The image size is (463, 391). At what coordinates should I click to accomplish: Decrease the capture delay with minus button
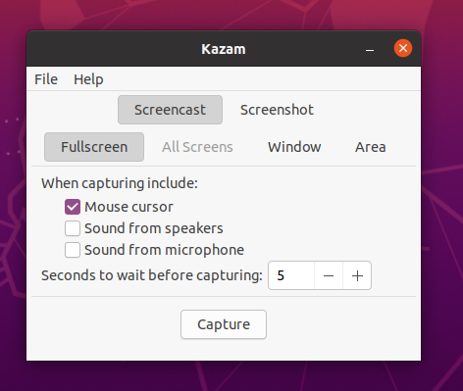(329, 275)
